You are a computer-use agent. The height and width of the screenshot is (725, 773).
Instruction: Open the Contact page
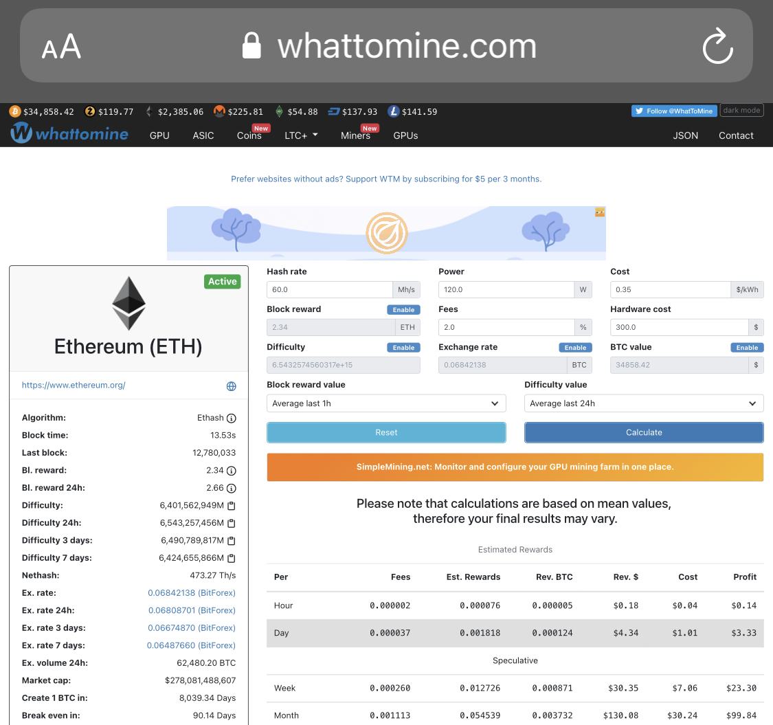(735, 135)
